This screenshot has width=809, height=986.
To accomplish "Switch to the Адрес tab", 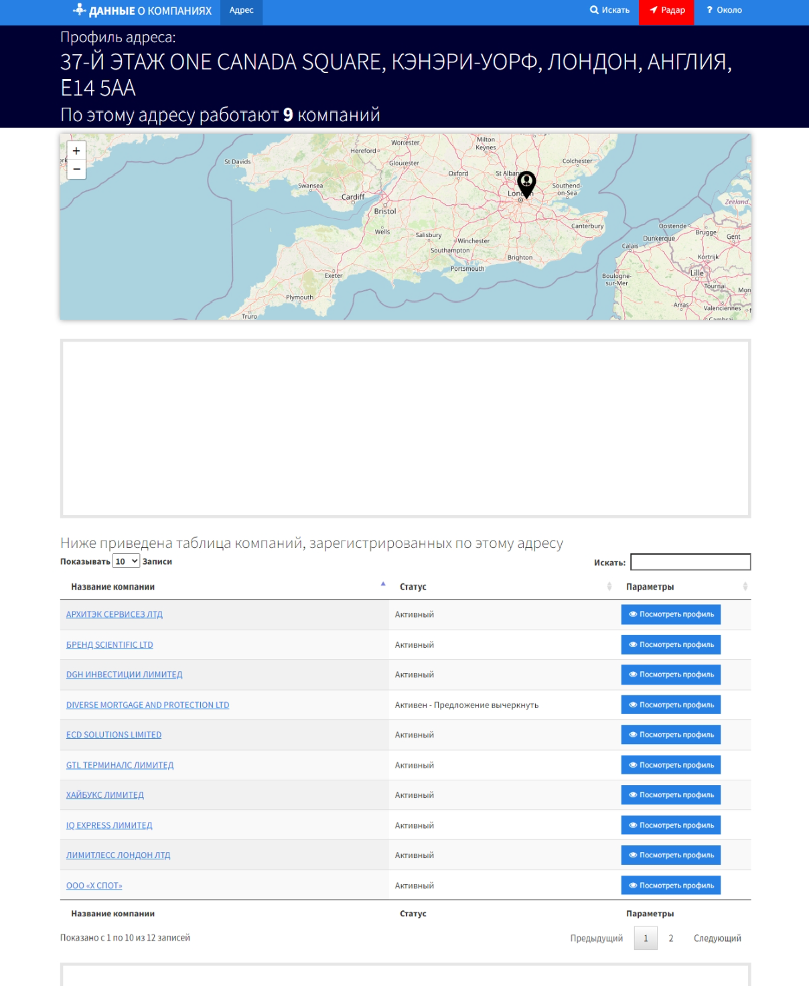I will pyautogui.click(x=241, y=10).
